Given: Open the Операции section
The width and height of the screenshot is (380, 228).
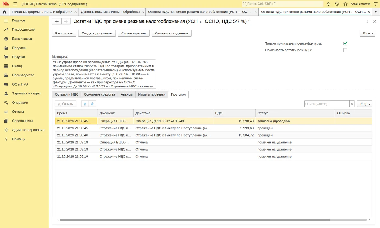Looking at the screenshot, I should (20, 103).
